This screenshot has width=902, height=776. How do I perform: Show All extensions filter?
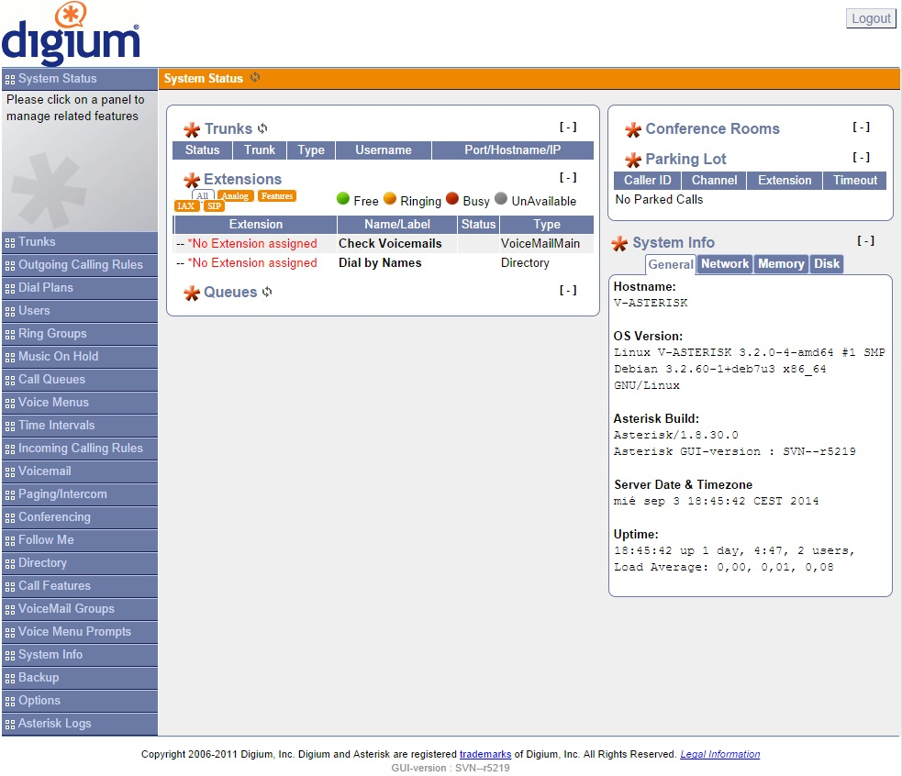(203, 195)
